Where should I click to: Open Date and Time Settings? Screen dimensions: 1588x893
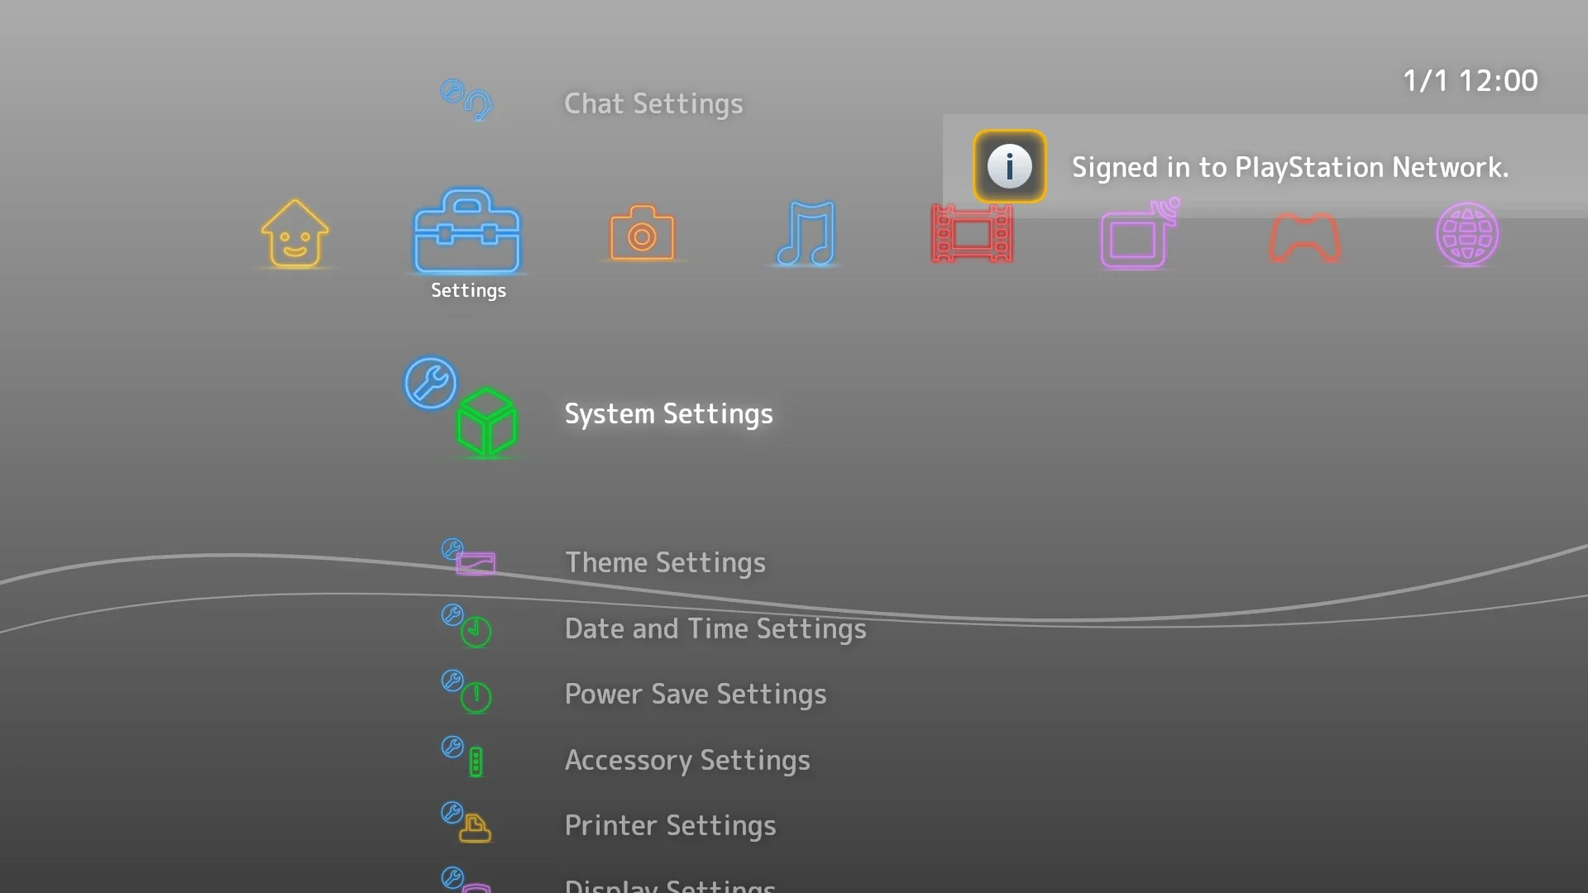[x=715, y=629]
